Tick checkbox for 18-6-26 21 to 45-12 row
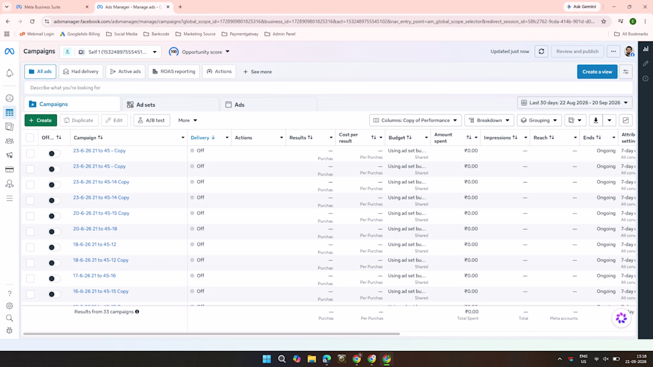The width and height of the screenshot is (653, 367). pos(30,248)
